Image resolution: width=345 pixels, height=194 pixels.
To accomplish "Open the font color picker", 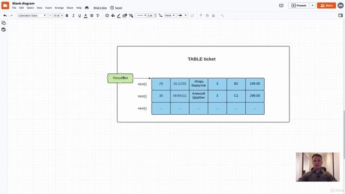I will (x=86, y=16).
